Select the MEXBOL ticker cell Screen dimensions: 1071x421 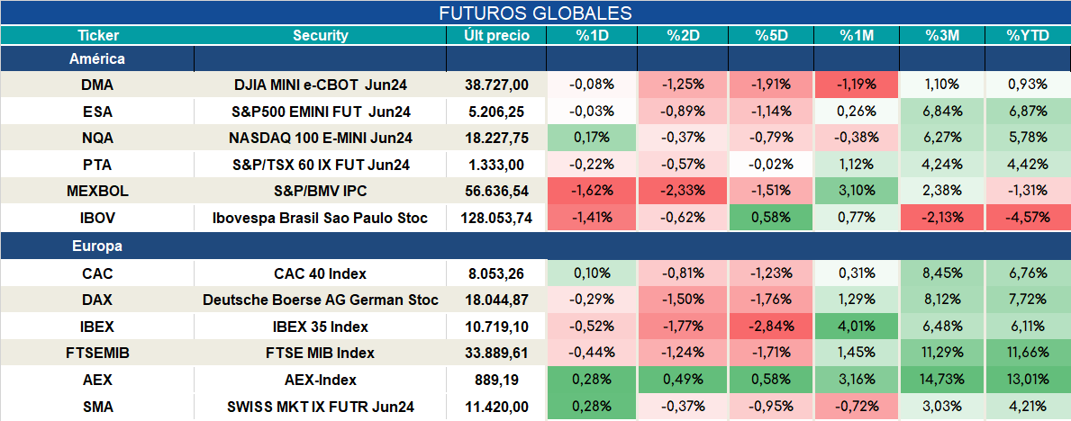click(97, 192)
